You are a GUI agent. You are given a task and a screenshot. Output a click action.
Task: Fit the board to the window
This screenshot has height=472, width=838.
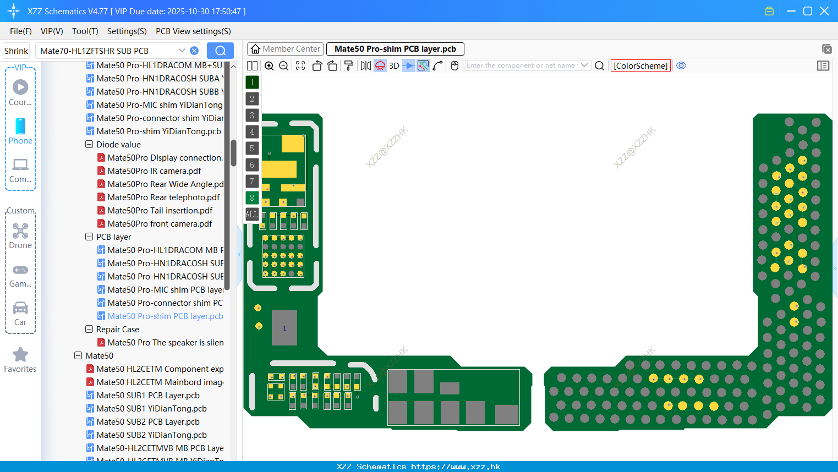click(x=300, y=65)
